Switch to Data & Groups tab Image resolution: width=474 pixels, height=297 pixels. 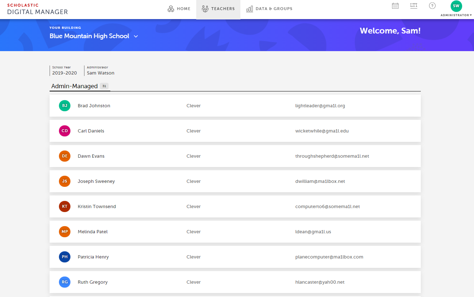click(269, 9)
